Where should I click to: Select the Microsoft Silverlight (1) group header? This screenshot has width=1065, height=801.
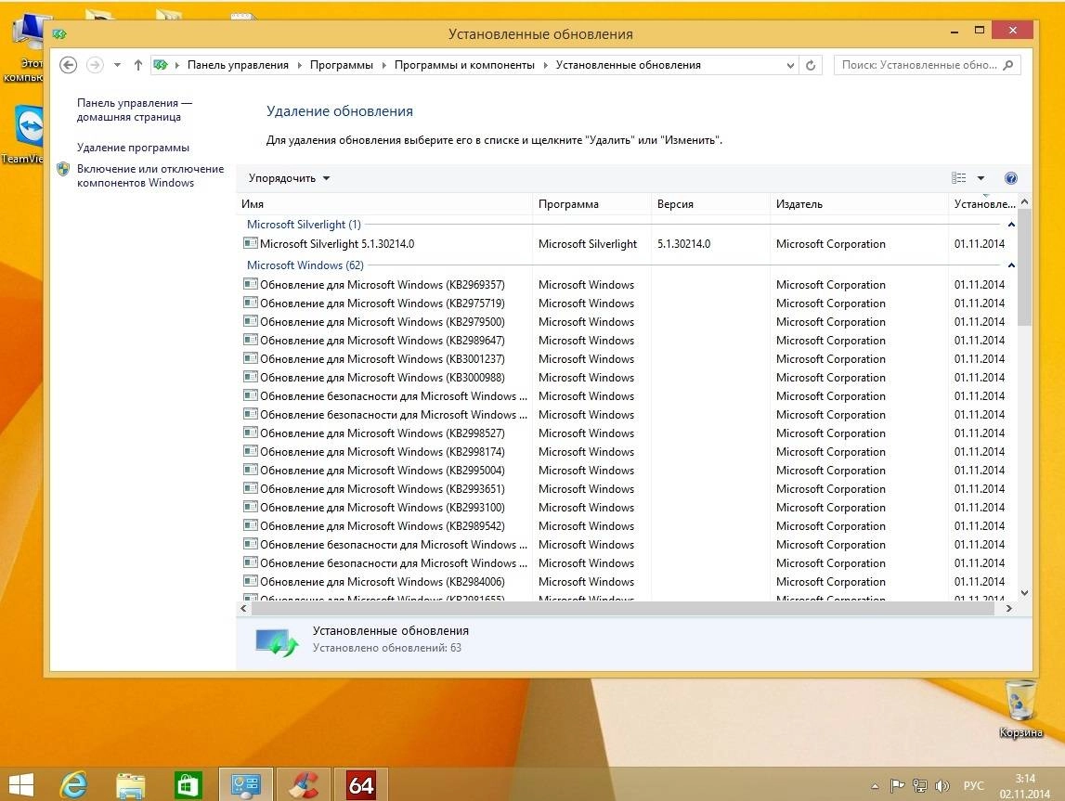pos(304,225)
